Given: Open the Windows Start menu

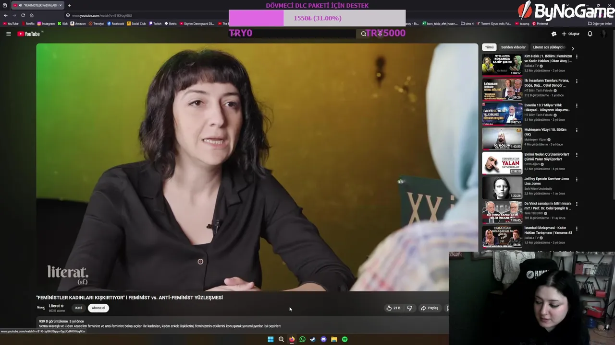Looking at the screenshot, I should (x=271, y=339).
